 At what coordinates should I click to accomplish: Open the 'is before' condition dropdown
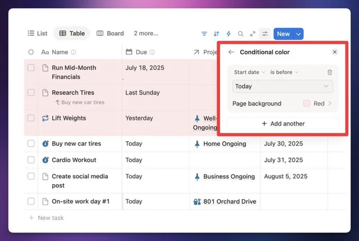(x=284, y=72)
